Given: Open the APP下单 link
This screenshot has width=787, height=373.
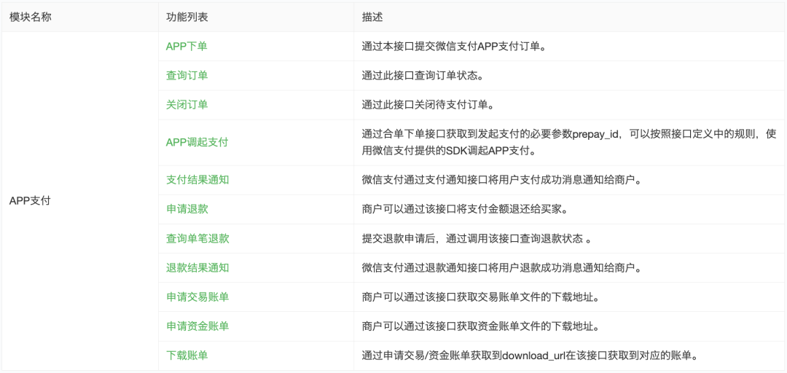Looking at the screenshot, I should [187, 46].
